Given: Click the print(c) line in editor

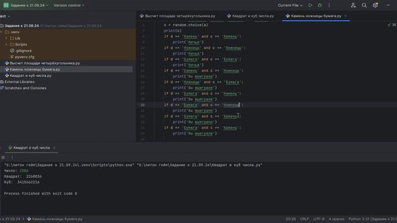Looking at the screenshot, I should 172,31.
